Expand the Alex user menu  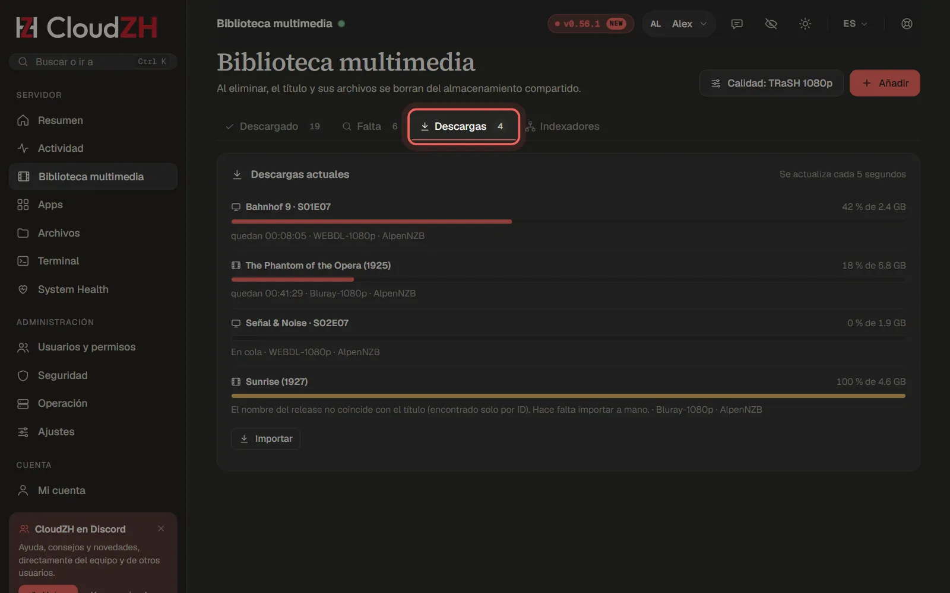coord(679,24)
